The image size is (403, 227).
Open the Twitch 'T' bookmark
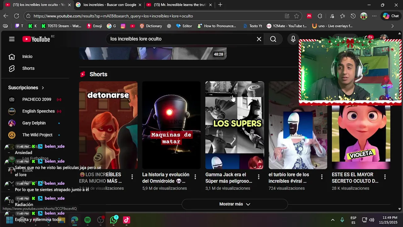(19, 26)
